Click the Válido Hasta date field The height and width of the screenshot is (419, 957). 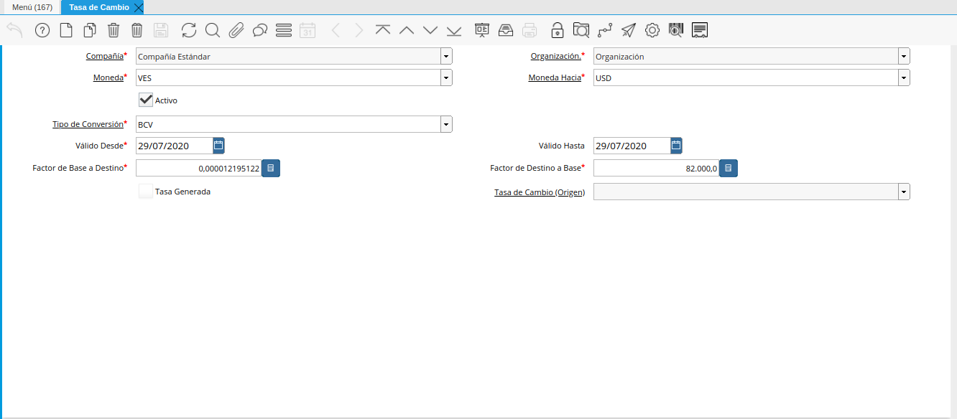[x=632, y=146]
